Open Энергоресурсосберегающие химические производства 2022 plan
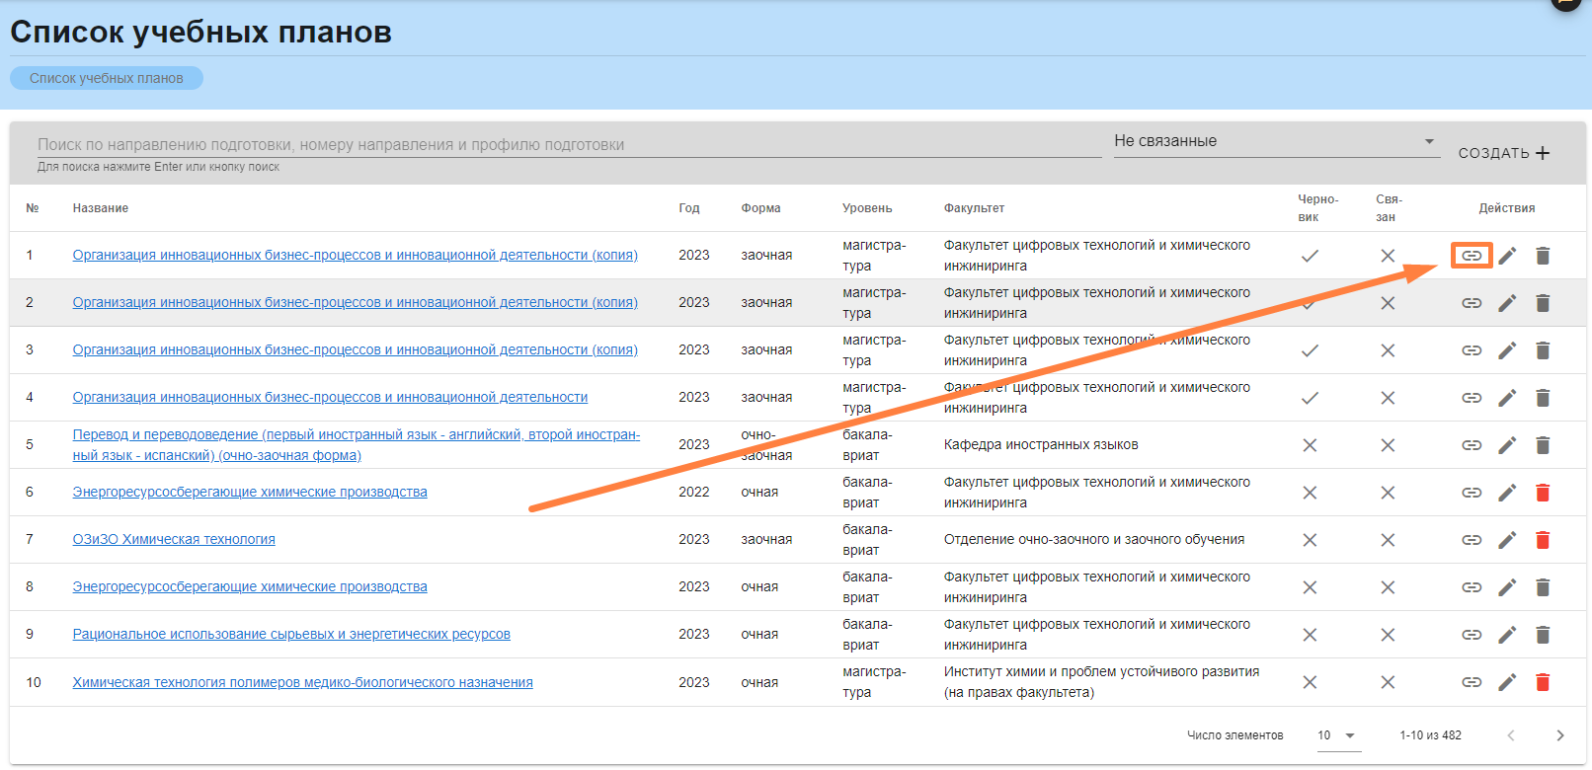The width and height of the screenshot is (1592, 770). [250, 492]
